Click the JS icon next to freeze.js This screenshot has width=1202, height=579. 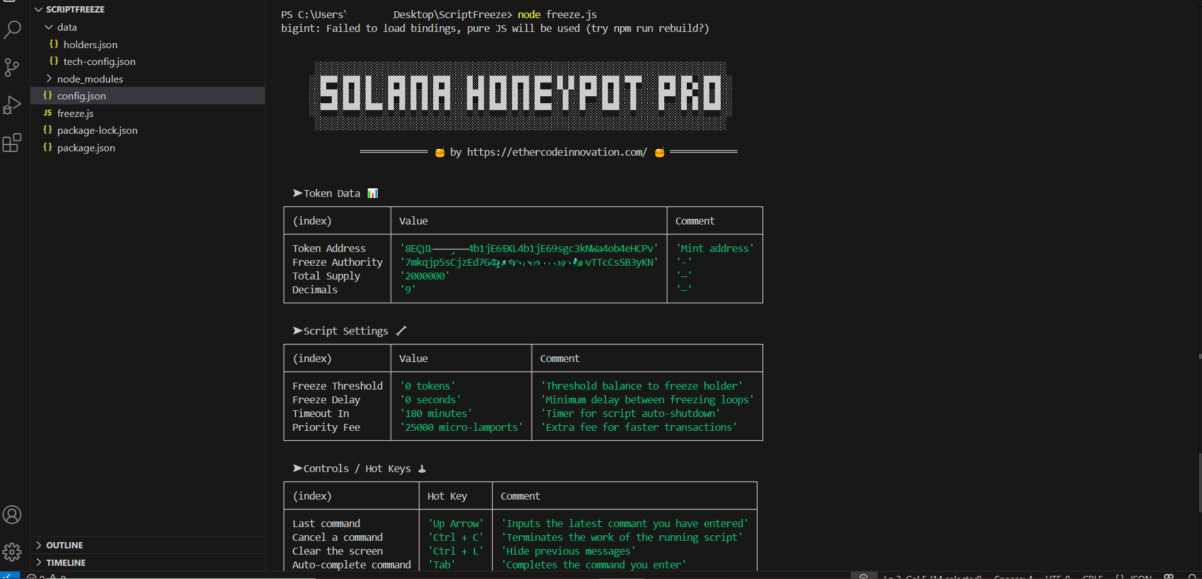coord(48,113)
